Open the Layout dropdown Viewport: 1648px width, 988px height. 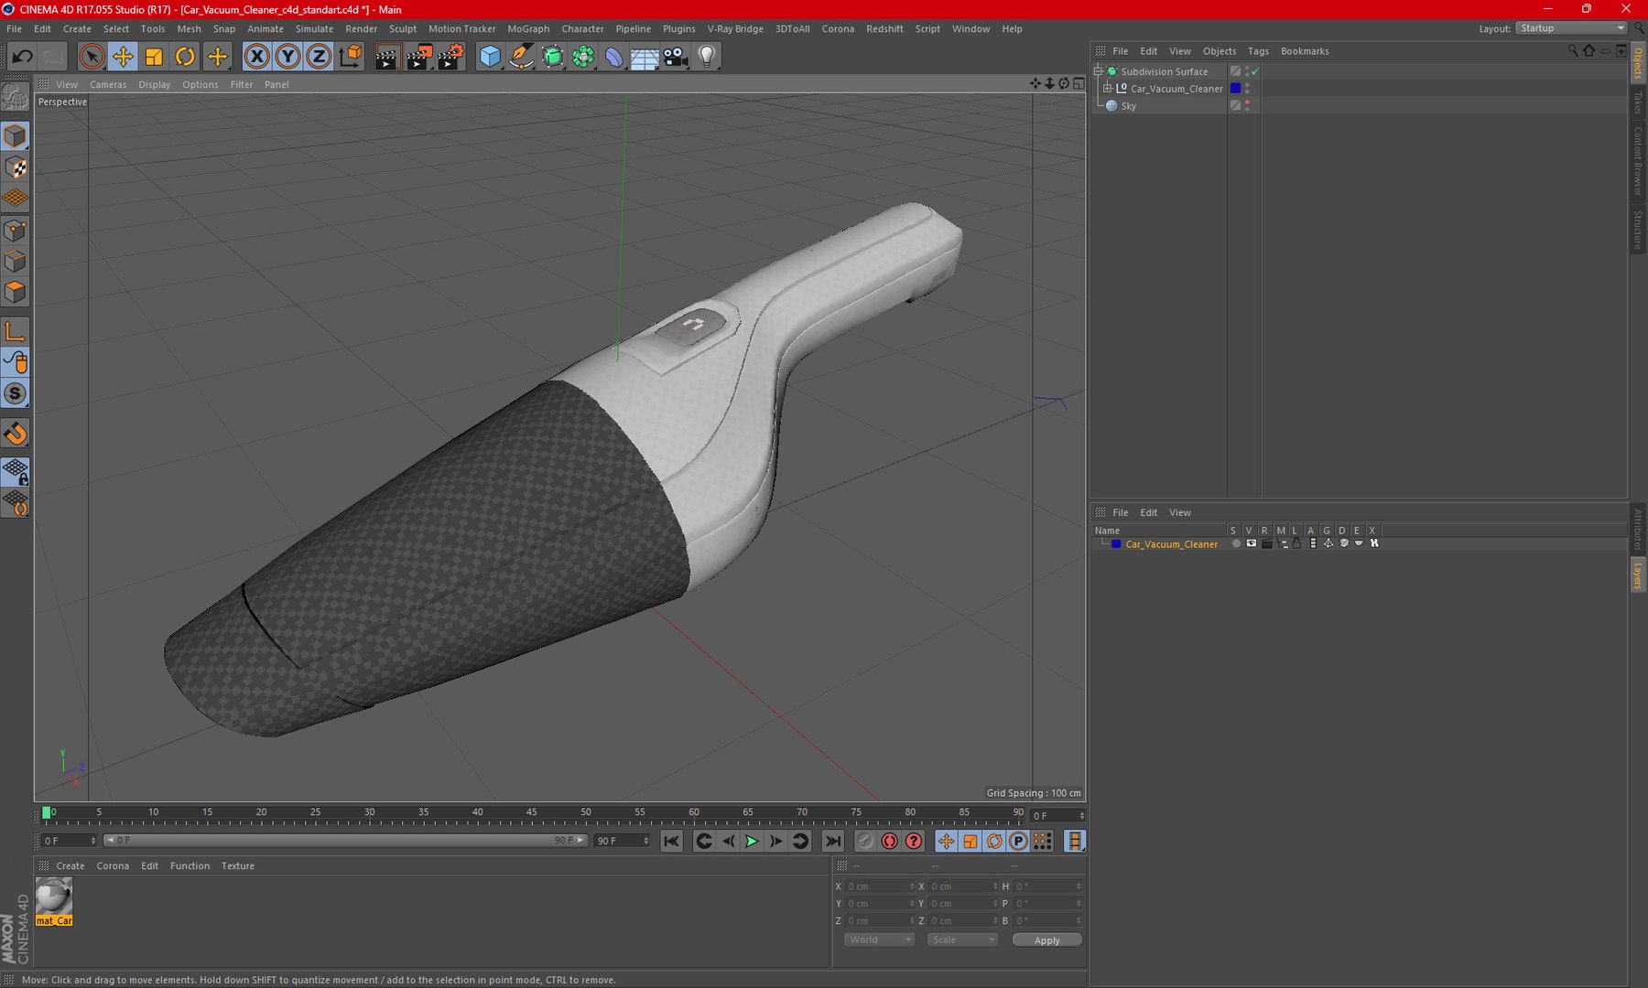(1571, 28)
